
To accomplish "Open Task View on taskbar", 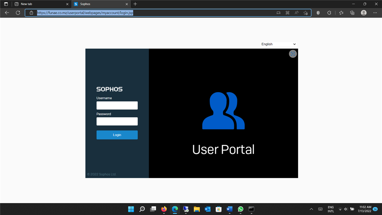I will click(153, 209).
